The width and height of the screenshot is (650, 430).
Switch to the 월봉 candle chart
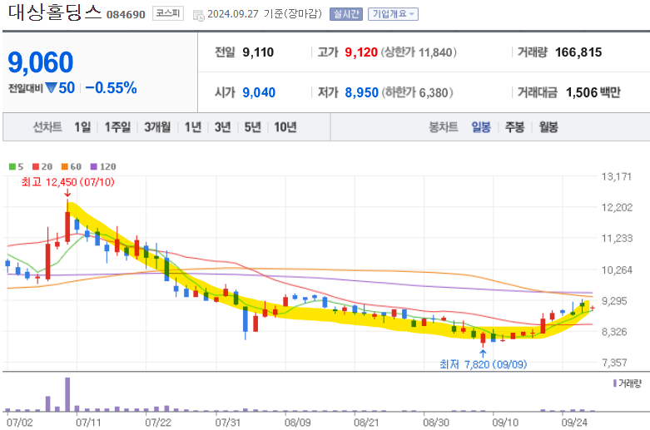[548, 126]
